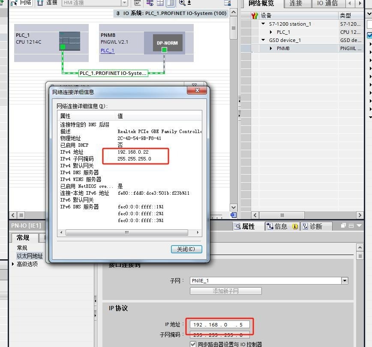Image resolution: width=372 pixels, height=347 pixels.
Task: Select the PLC_1.PROFINET IO-System network label
Action: coord(113,73)
